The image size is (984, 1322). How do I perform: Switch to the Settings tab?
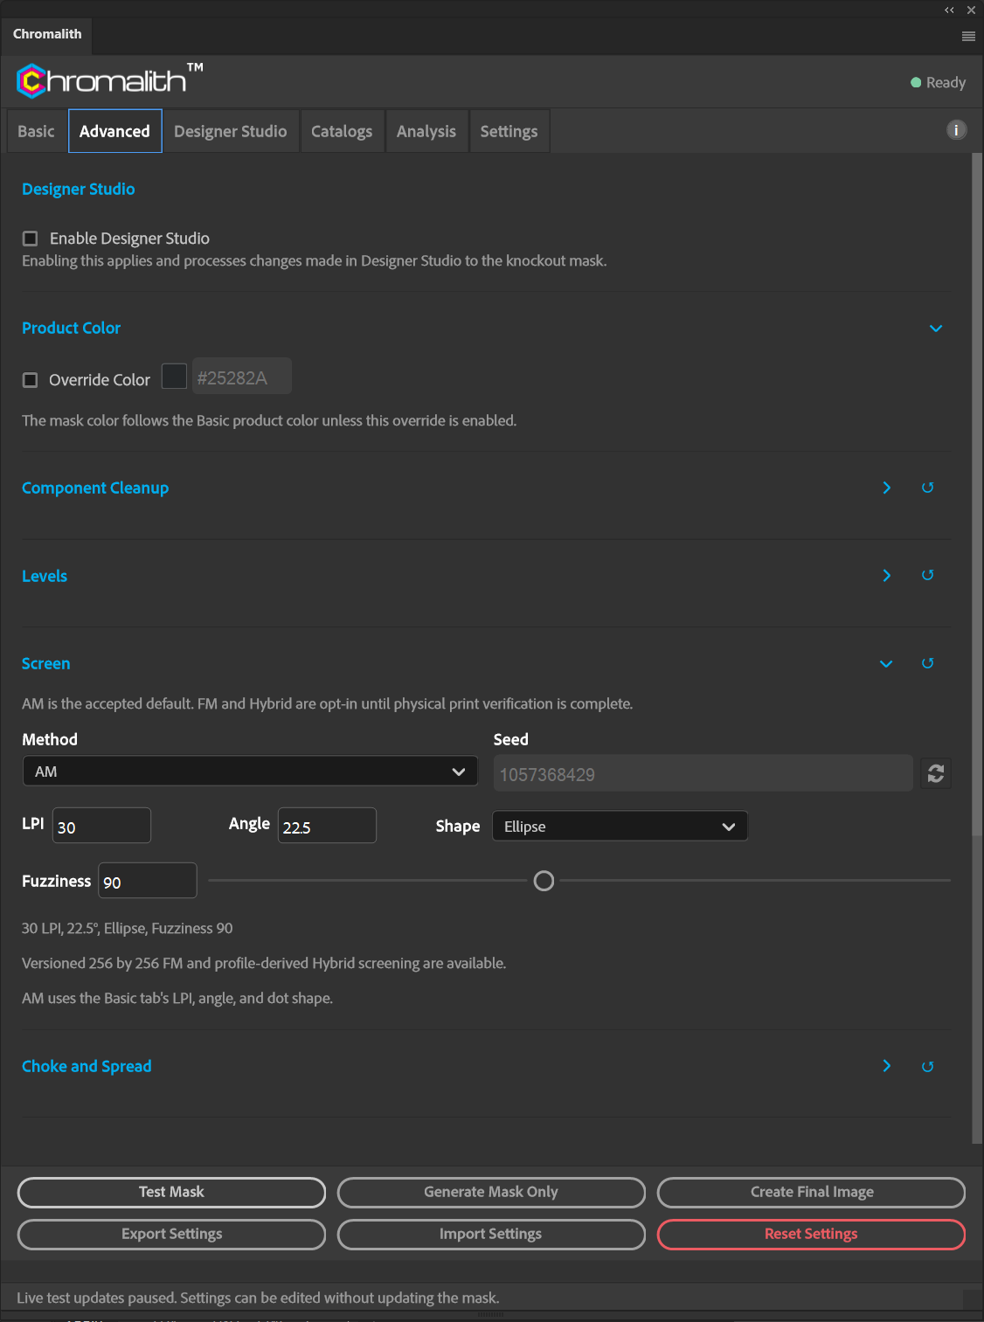[509, 131]
